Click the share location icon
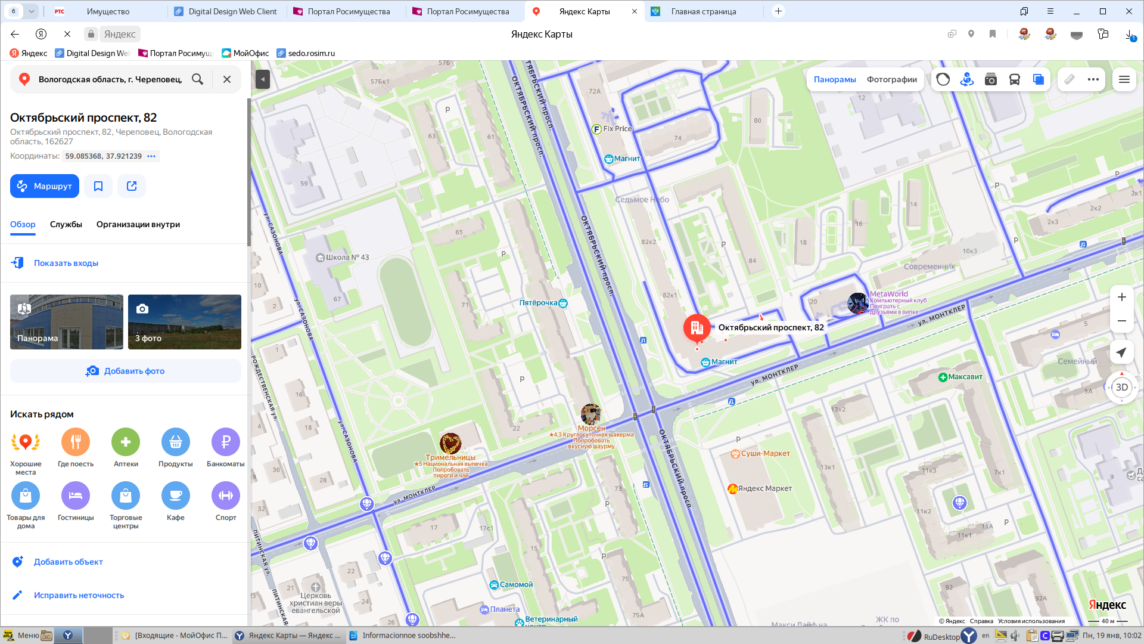Image resolution: width=1144 pixels, height=644 pixels. [132, 186]
